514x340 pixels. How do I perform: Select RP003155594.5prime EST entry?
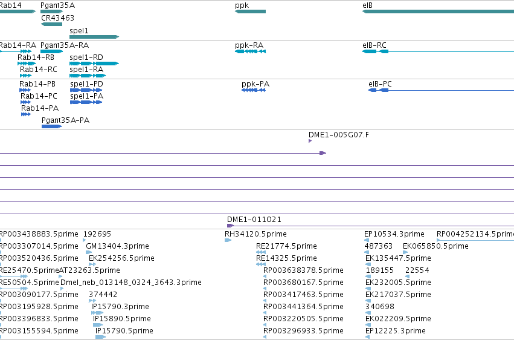pos(39,330)
